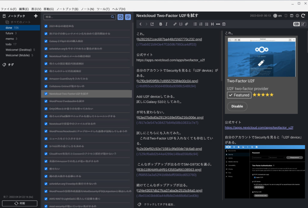Uncheck the 'Galaxy Z Flip3 5Gの購入検討' to-do
308x208 pixels.
point(46,41)
